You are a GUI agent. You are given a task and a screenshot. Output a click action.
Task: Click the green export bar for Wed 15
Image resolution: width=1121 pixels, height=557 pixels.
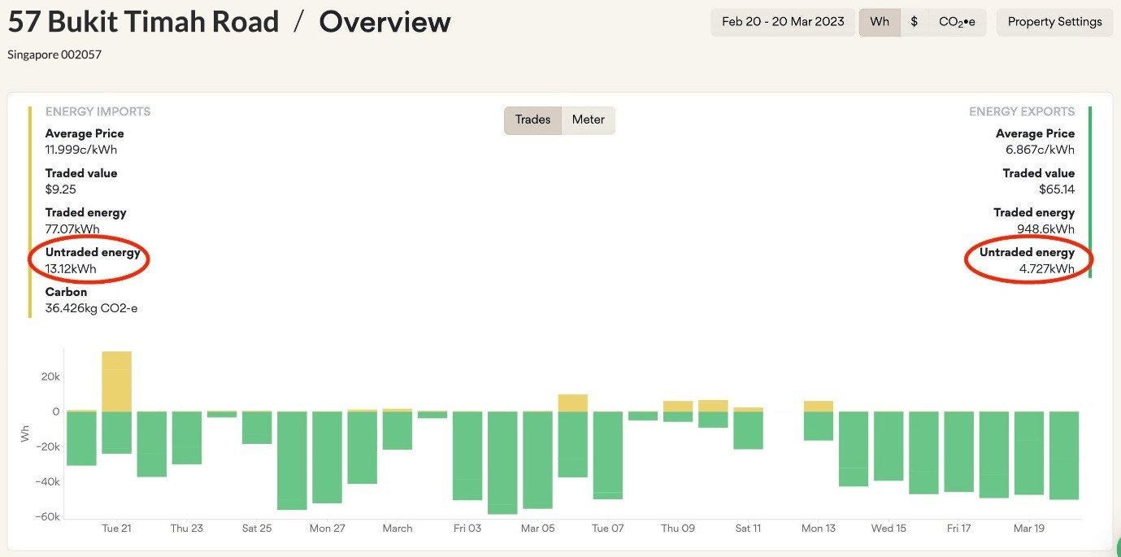tap(889, 446)
